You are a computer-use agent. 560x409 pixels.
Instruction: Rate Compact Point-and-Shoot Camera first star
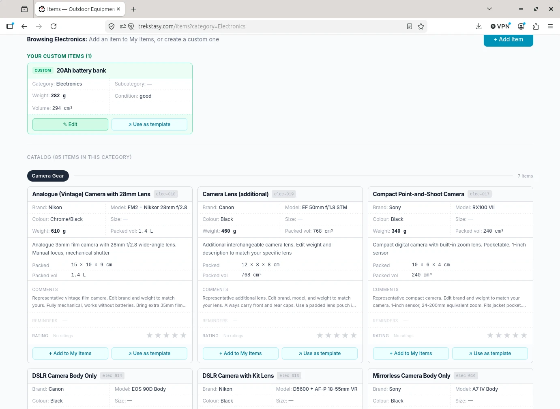coord(490,335)
